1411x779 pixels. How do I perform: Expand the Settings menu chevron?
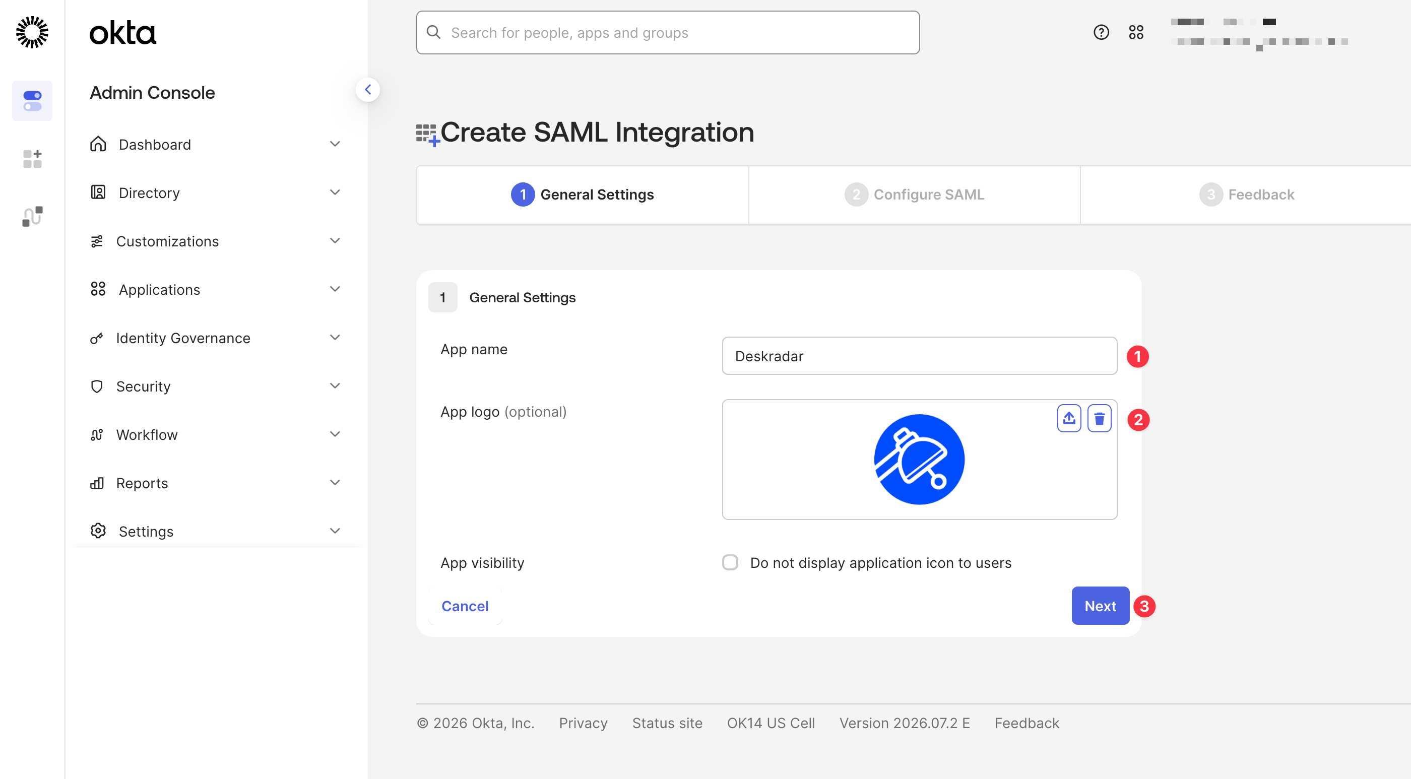click(x=335, y=531)
